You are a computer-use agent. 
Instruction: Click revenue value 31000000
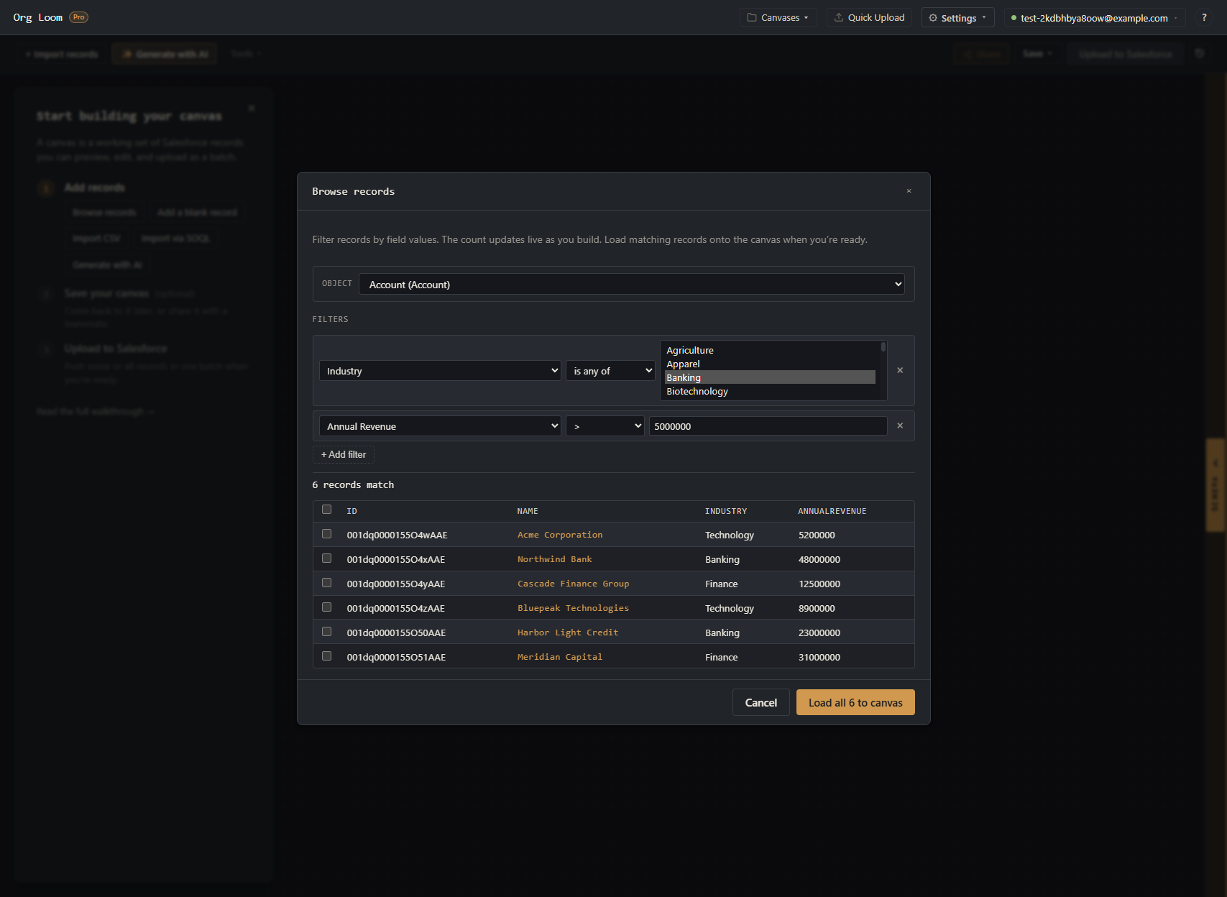click(819, 657)
